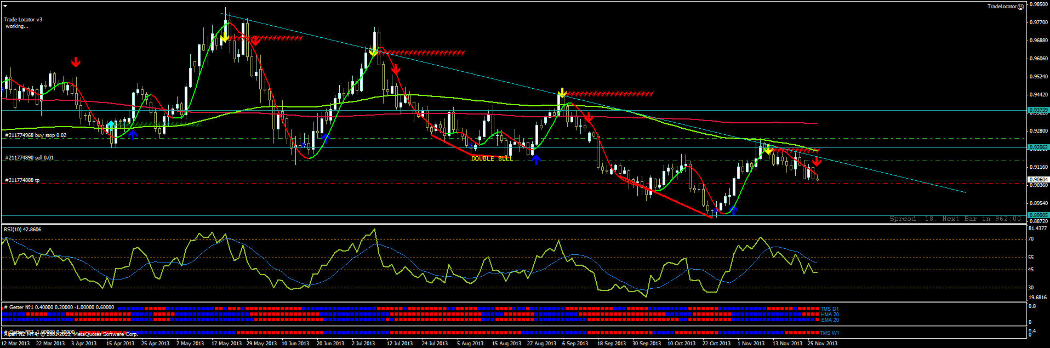Click the RSI level 30 scale label

click(1031, 288)
